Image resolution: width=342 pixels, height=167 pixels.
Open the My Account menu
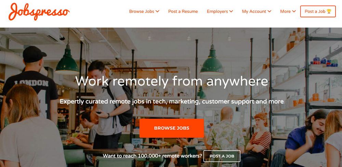click(256, 12)
